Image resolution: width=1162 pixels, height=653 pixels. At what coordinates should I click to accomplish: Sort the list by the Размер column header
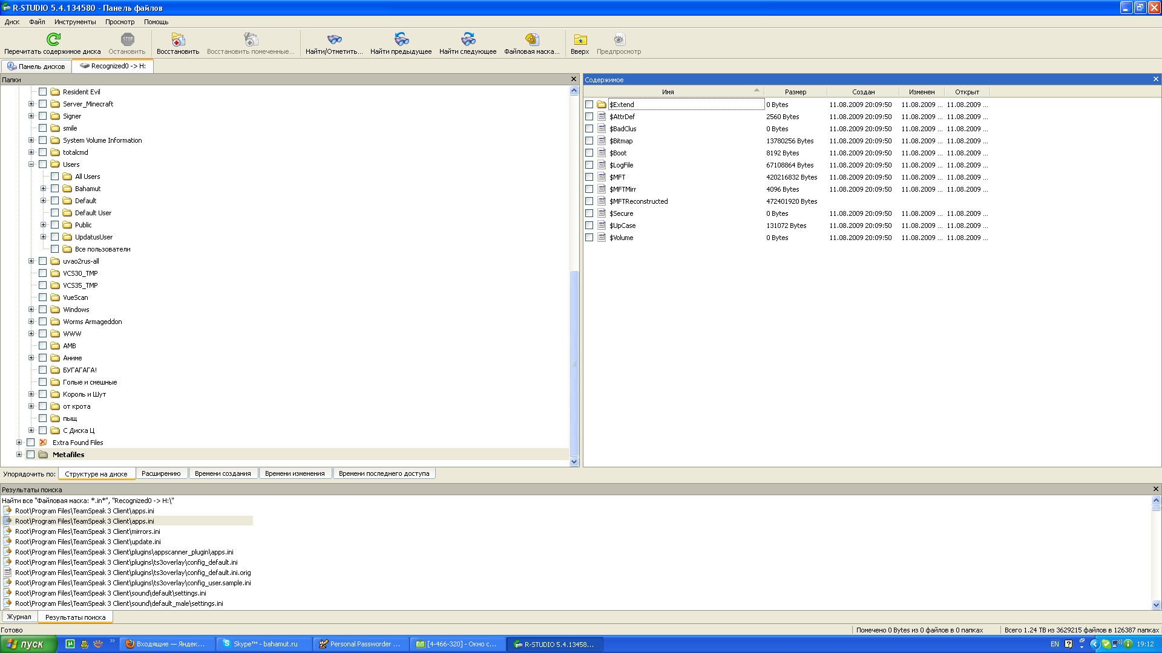795,92
